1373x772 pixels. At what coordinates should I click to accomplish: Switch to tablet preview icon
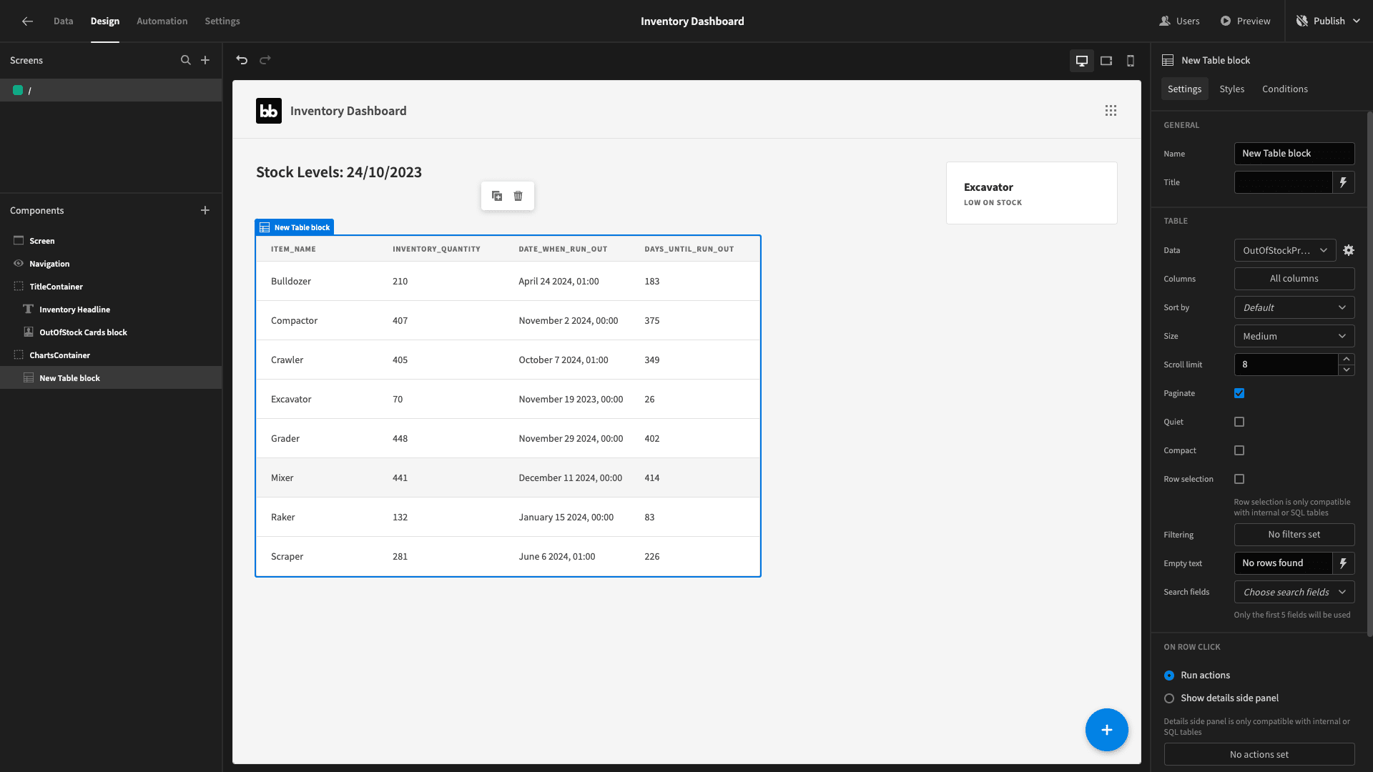coord(1106,61)
